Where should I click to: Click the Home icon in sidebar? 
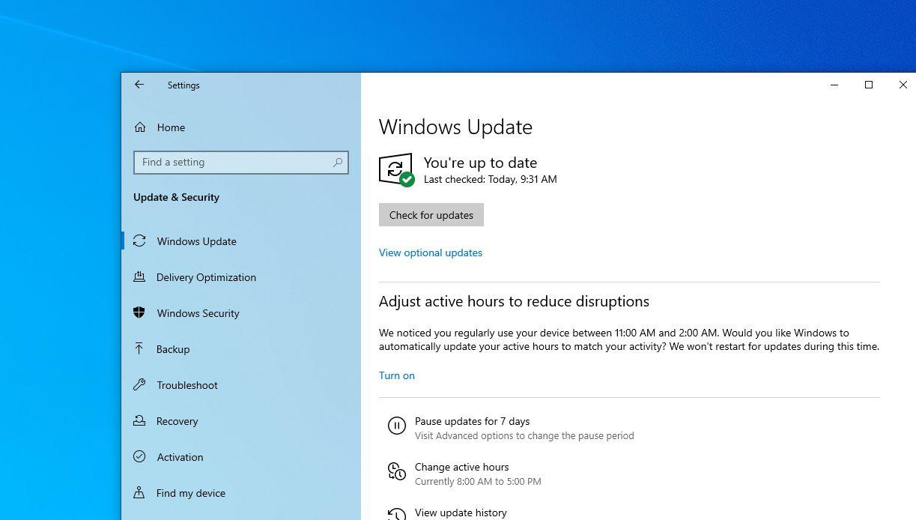click(140, 127)
